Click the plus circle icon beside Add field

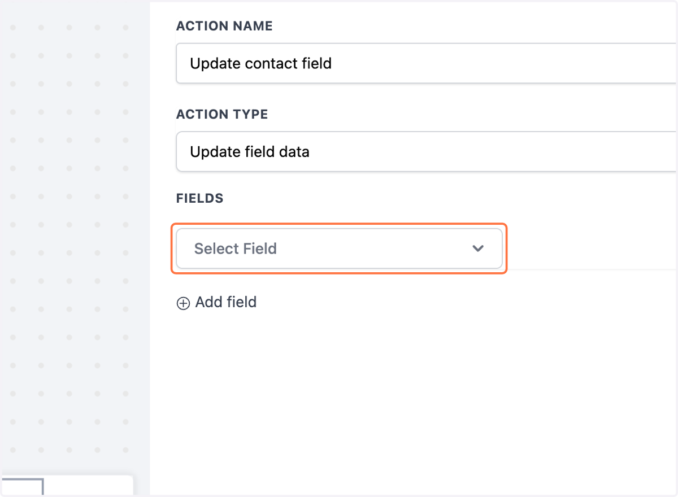pyautogui.click(x=183, y=304)
